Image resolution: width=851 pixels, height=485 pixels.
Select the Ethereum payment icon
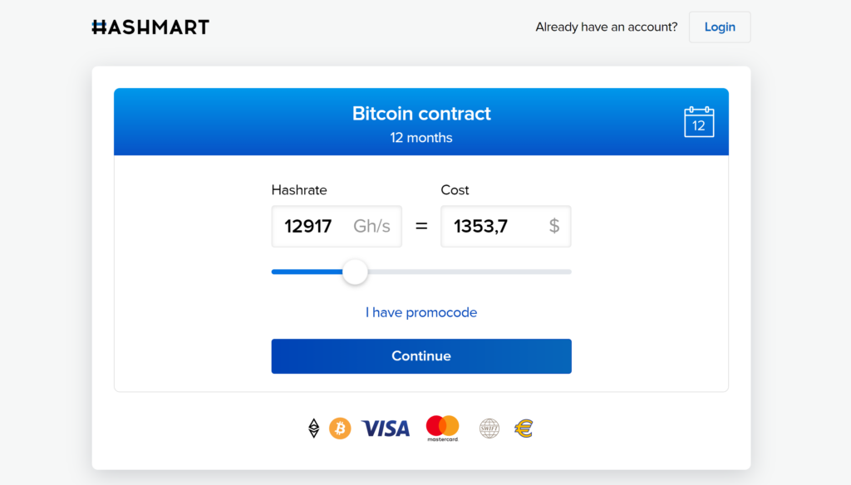coord(313,429)
